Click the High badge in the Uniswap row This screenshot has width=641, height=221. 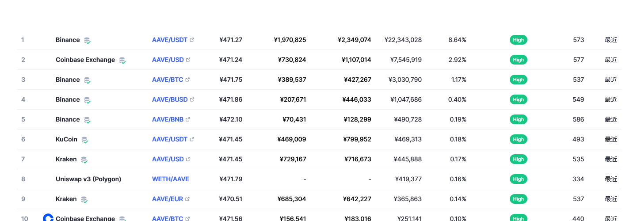[x=518, y=179]
